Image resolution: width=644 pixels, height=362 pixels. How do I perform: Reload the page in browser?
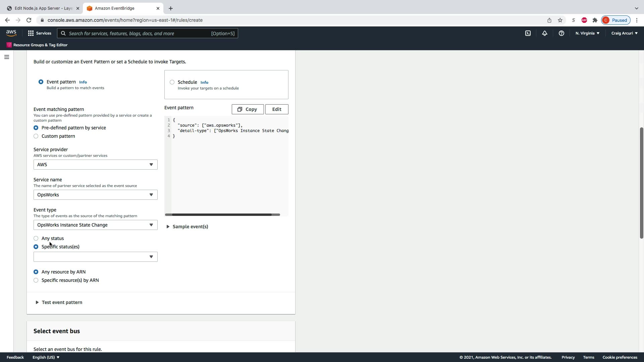[29, 20]
